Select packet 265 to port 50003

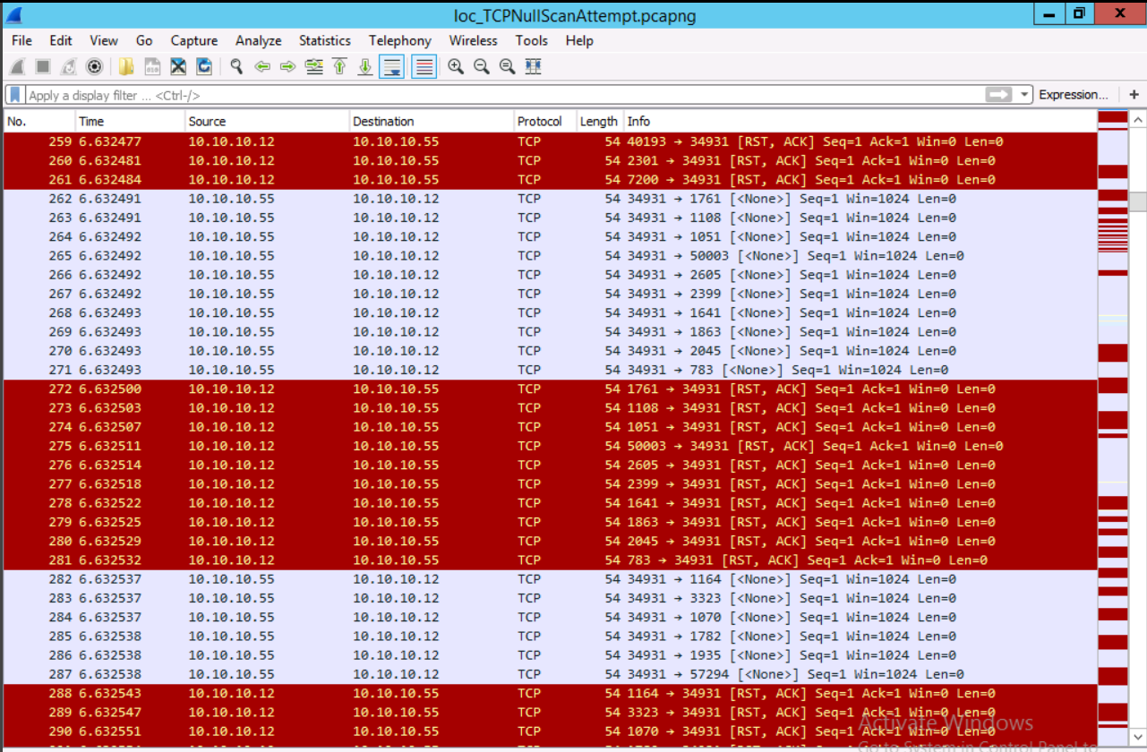(550, 256)
